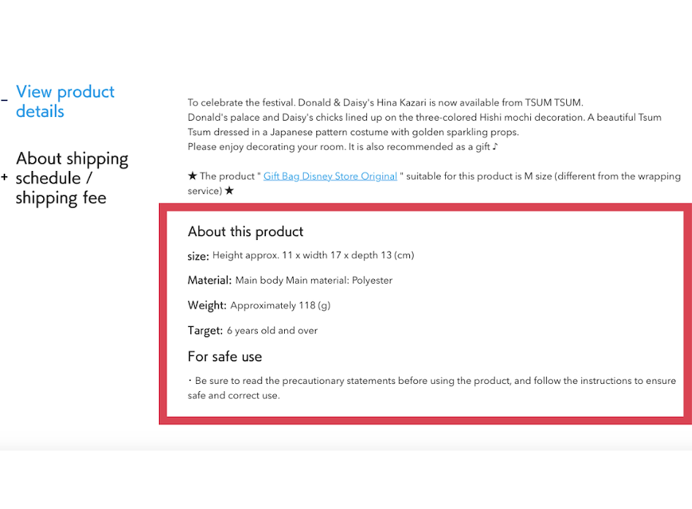Click the 'Weight:' label
The height and width of the screenshot is (509, 692).
(207, 306)
